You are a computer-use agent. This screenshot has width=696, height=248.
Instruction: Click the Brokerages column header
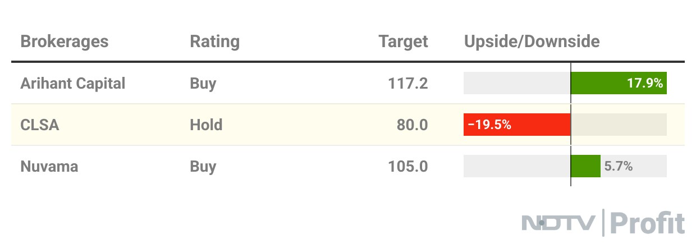click(x=64, y=42)
